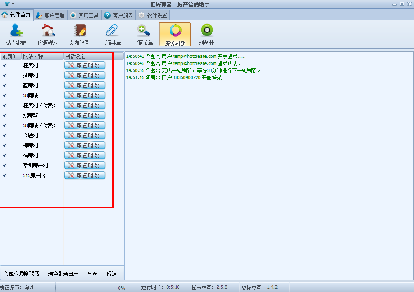Select the 搜房帮 site name

(30, 115)
